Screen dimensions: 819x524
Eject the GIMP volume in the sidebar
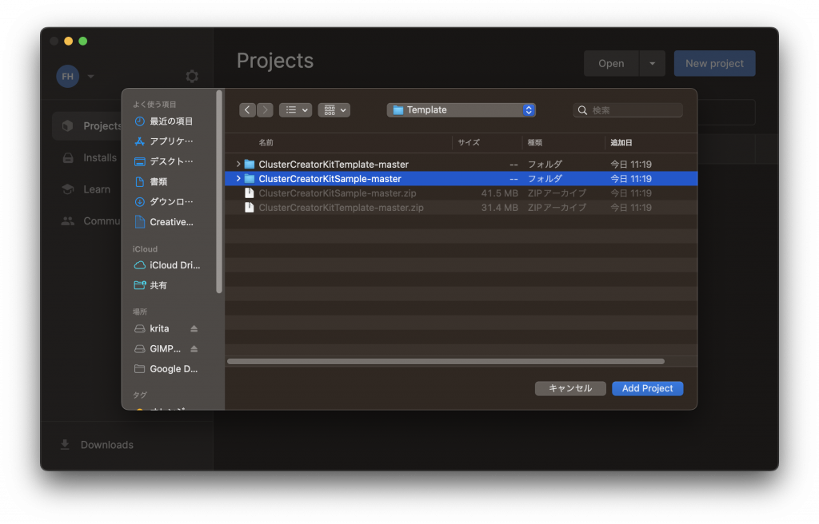tap(194, 349)
